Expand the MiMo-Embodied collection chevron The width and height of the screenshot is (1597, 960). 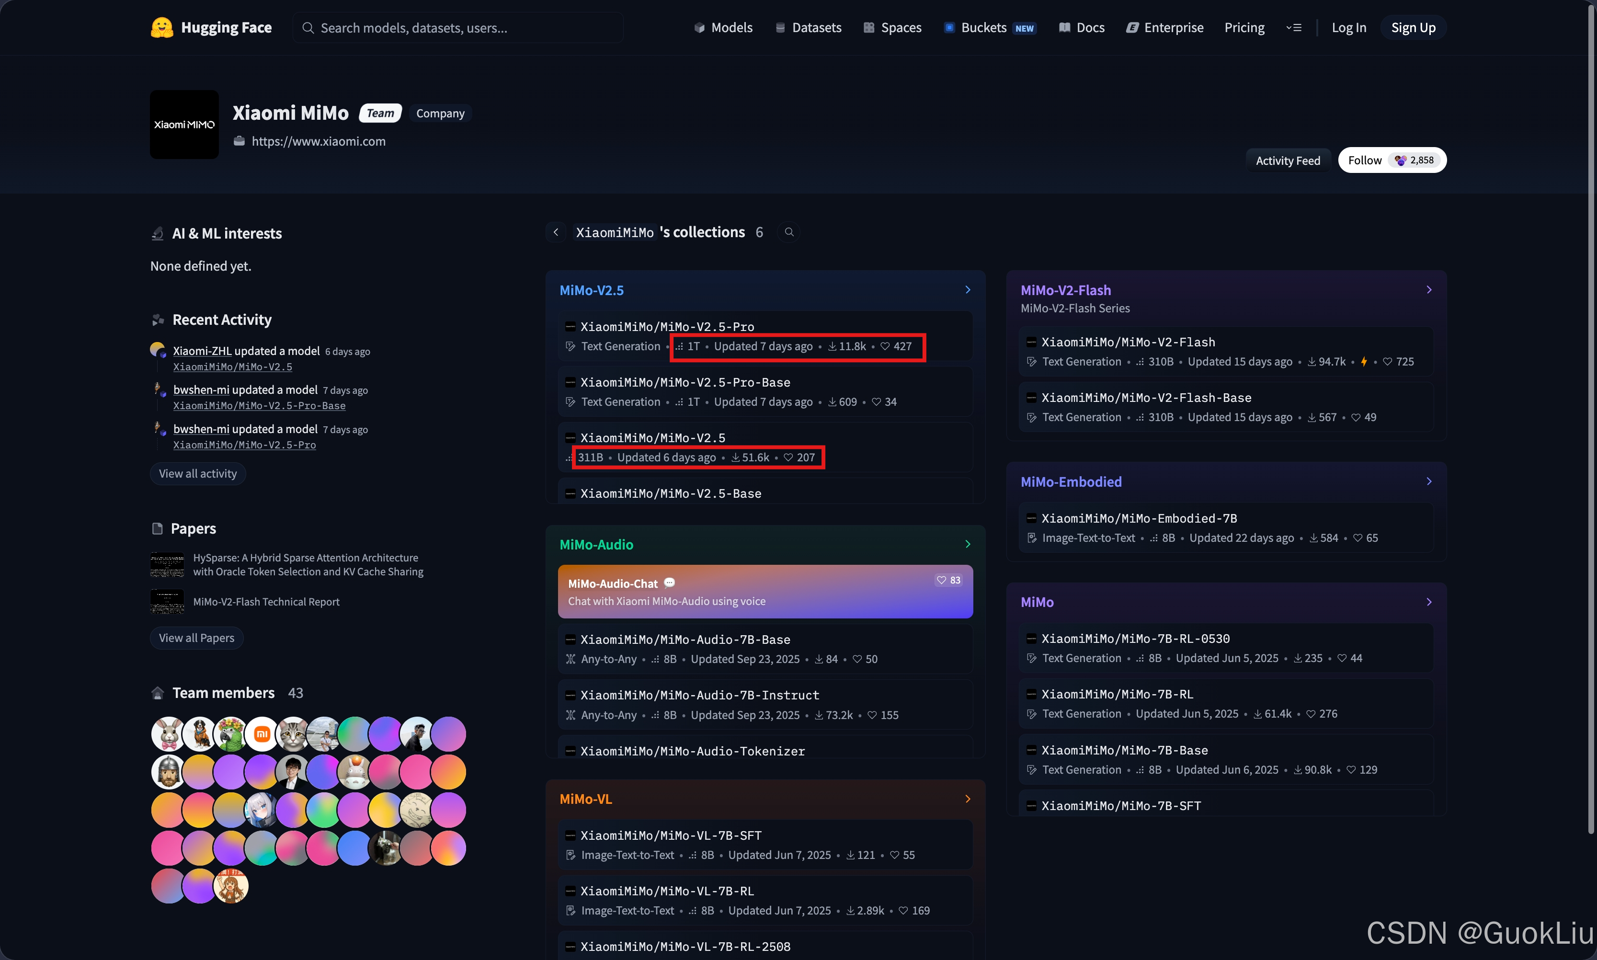(x=1429, y=481)
